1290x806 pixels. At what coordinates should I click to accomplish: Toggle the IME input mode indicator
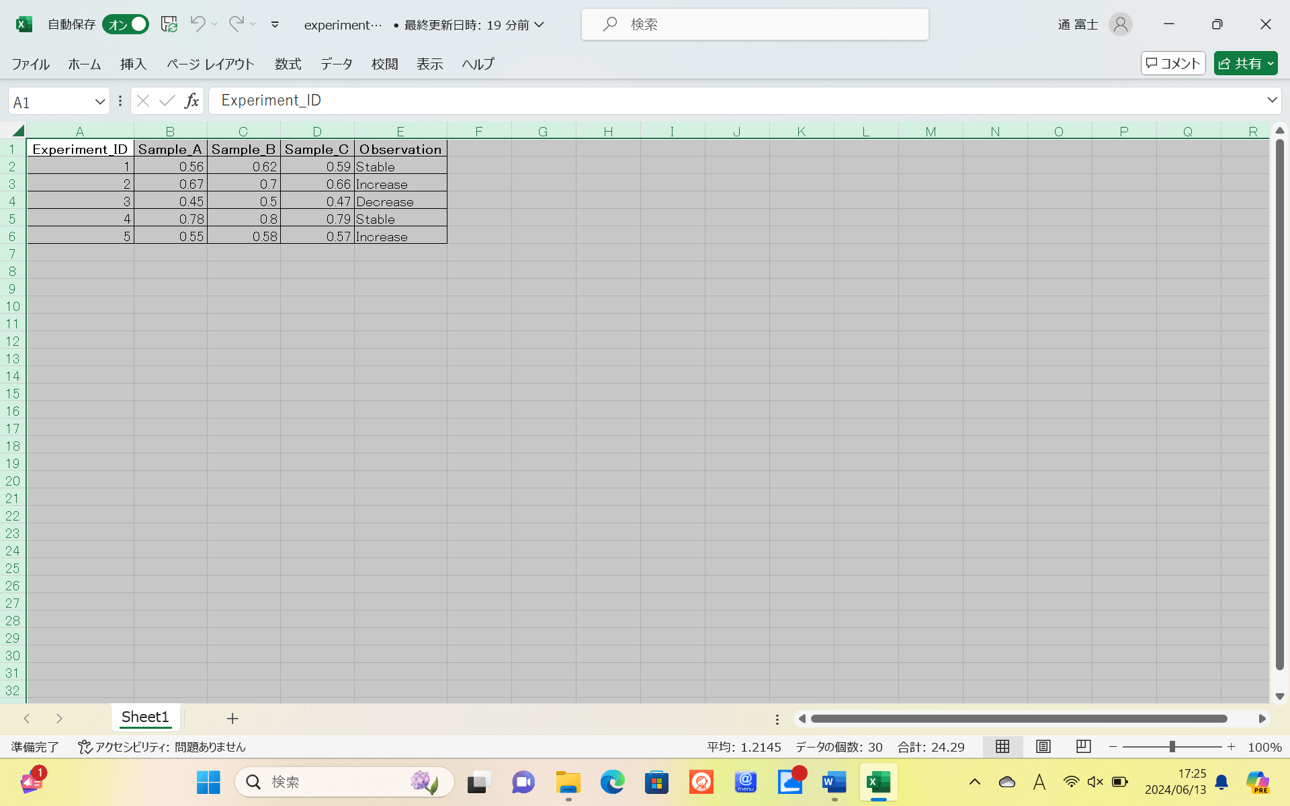coord(1039,782)
